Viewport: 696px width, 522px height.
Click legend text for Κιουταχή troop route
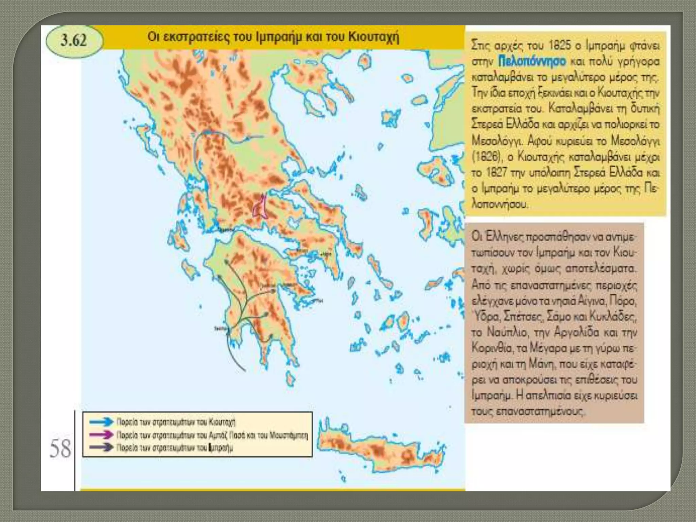click(x=176, y=422)
